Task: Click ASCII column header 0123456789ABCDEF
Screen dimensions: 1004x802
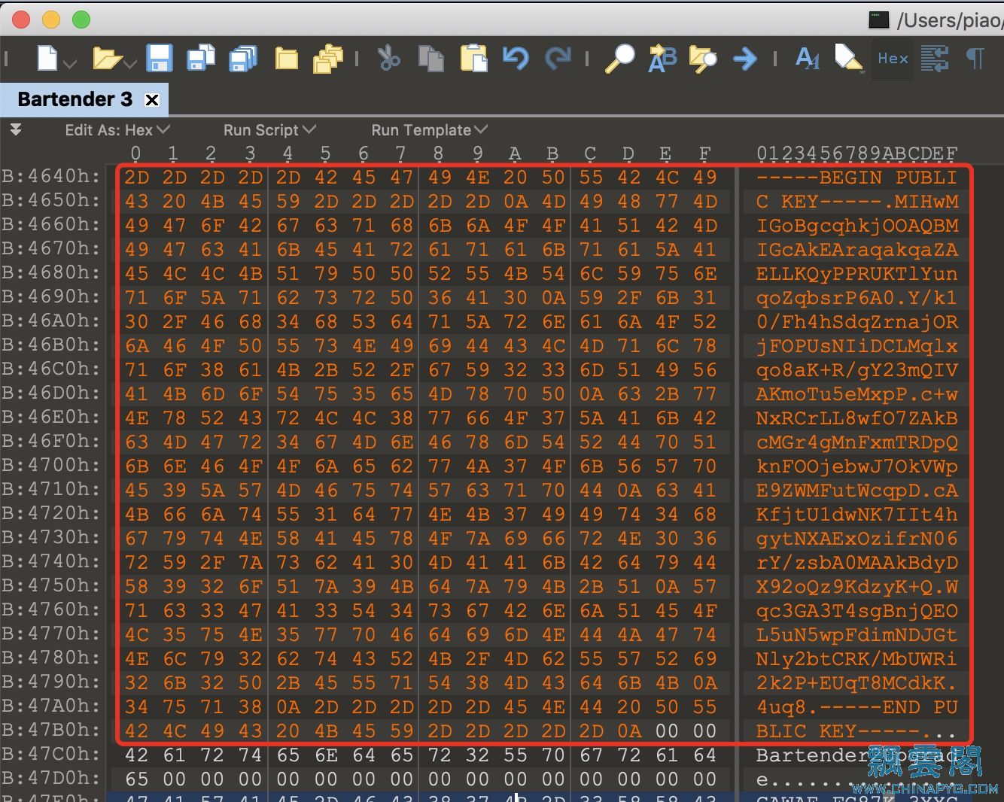Action: pos(856,153)
